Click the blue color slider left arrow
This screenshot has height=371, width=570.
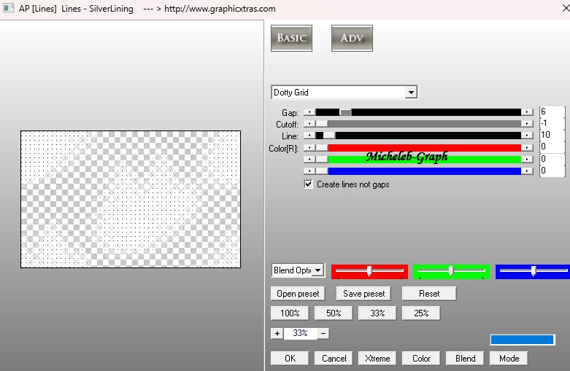(x=310, y=171)
